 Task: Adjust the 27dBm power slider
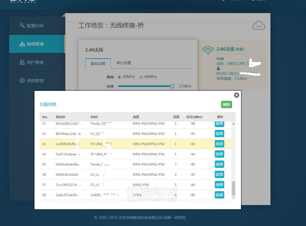[x=172, y=86]
